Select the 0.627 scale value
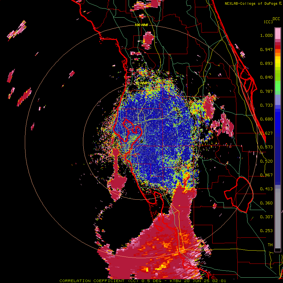The height and width of the screenshot is (283, 283). point(266,133)
